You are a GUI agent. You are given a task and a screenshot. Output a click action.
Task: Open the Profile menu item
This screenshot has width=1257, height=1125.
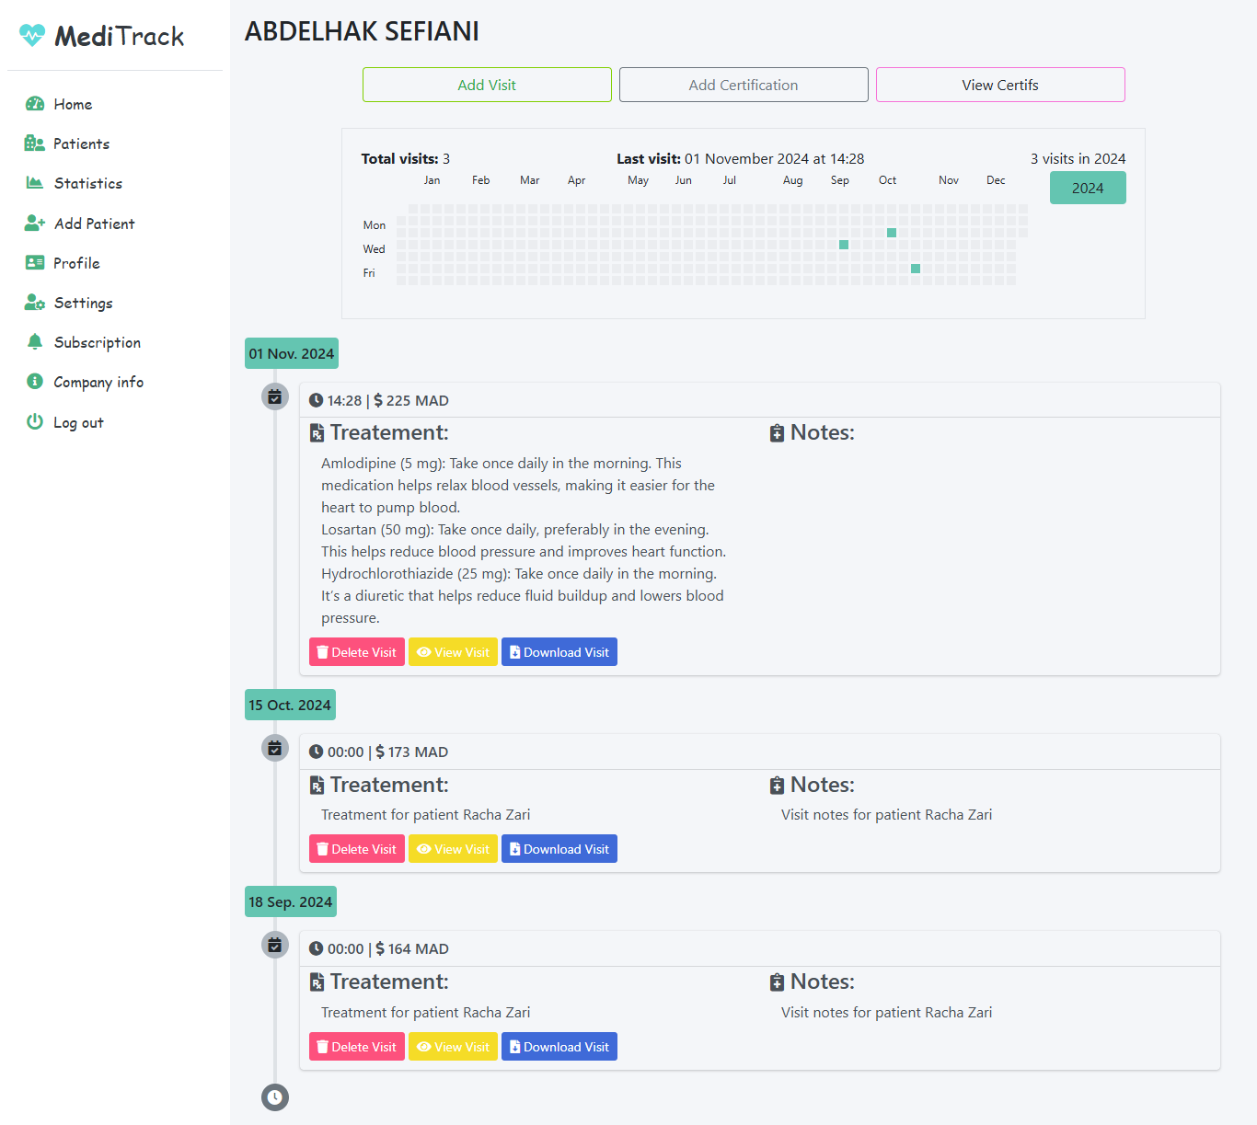[76, 263]
